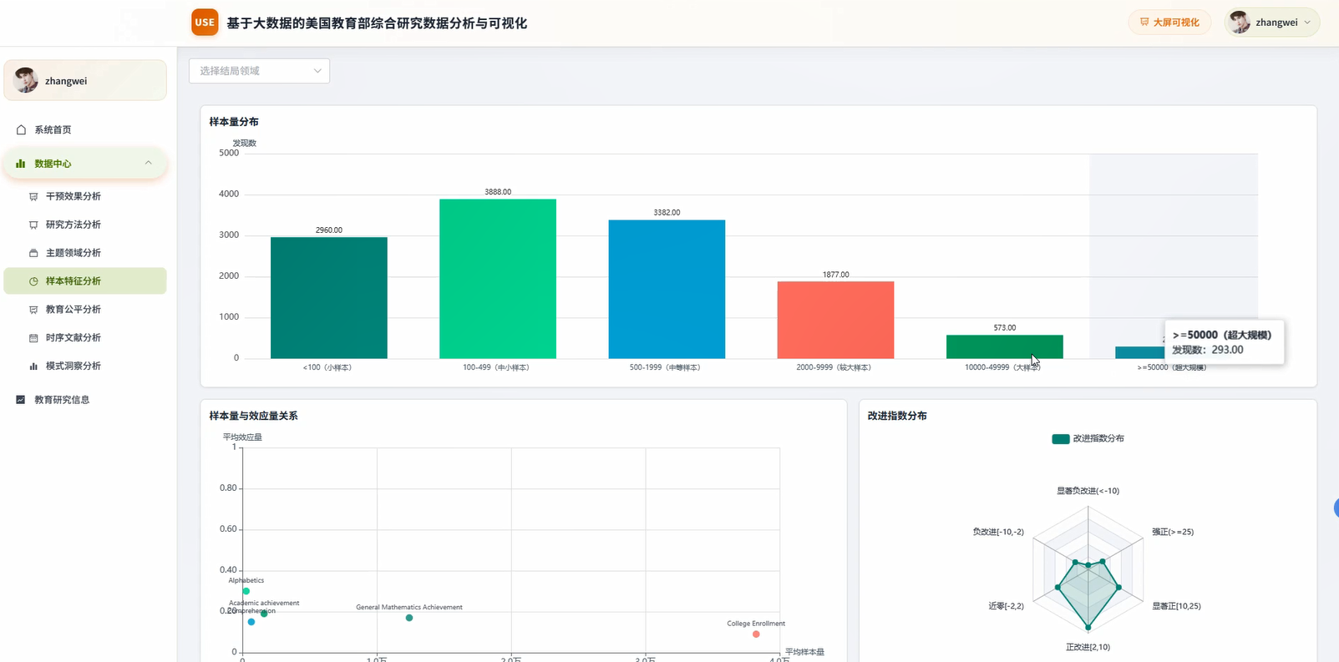Image resolution: width=1339 pixels, height=662 pixels.
Task: Click the 近零[-2,2) radar label
Action: click(x=1006, y=606)
